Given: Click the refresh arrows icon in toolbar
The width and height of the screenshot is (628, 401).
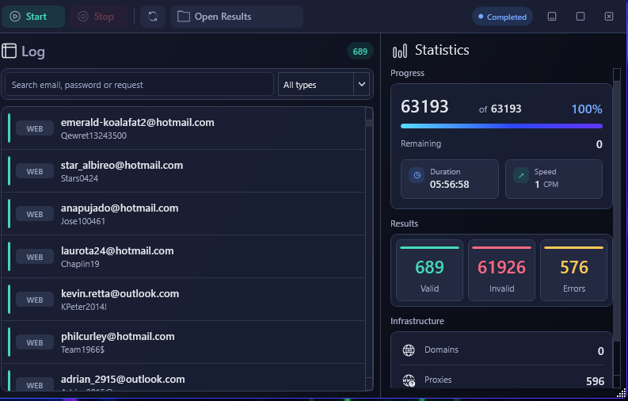Looking at the screenshot, I should click(x=153, y=17).
